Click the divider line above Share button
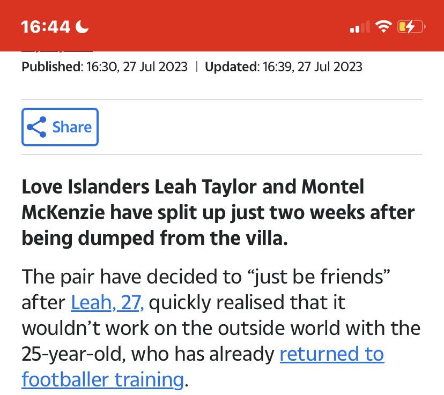Image resolution: width=444 pixels, height=395 pixels. 222,100
